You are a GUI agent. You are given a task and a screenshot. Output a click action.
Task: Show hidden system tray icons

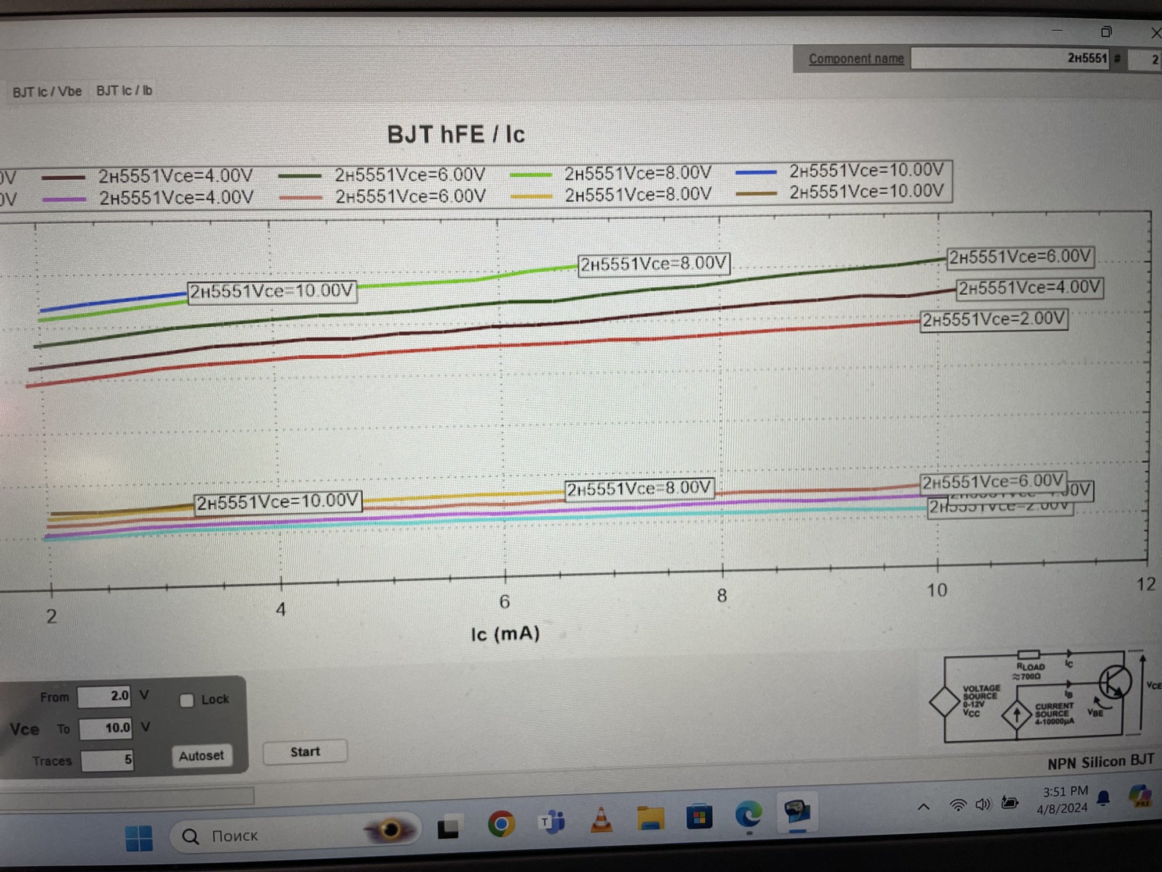tap(923, 806)
